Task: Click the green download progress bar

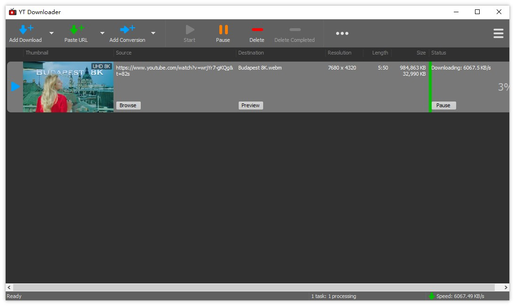Action: tap(430, 87)
